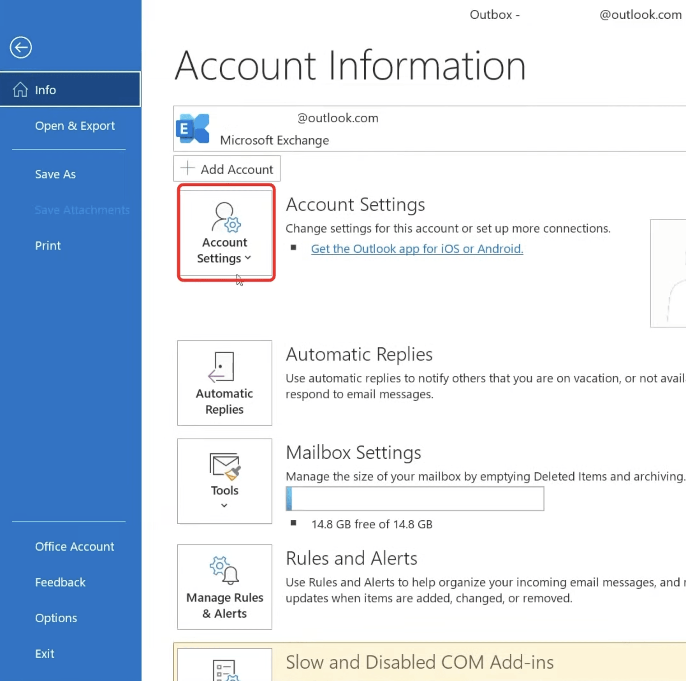The width and height of the screenshot is (686, 681).
Task: Click the '14.8 GB free of 14.8 GB' text
Action: pyautogui.click(x=372, y=524)
